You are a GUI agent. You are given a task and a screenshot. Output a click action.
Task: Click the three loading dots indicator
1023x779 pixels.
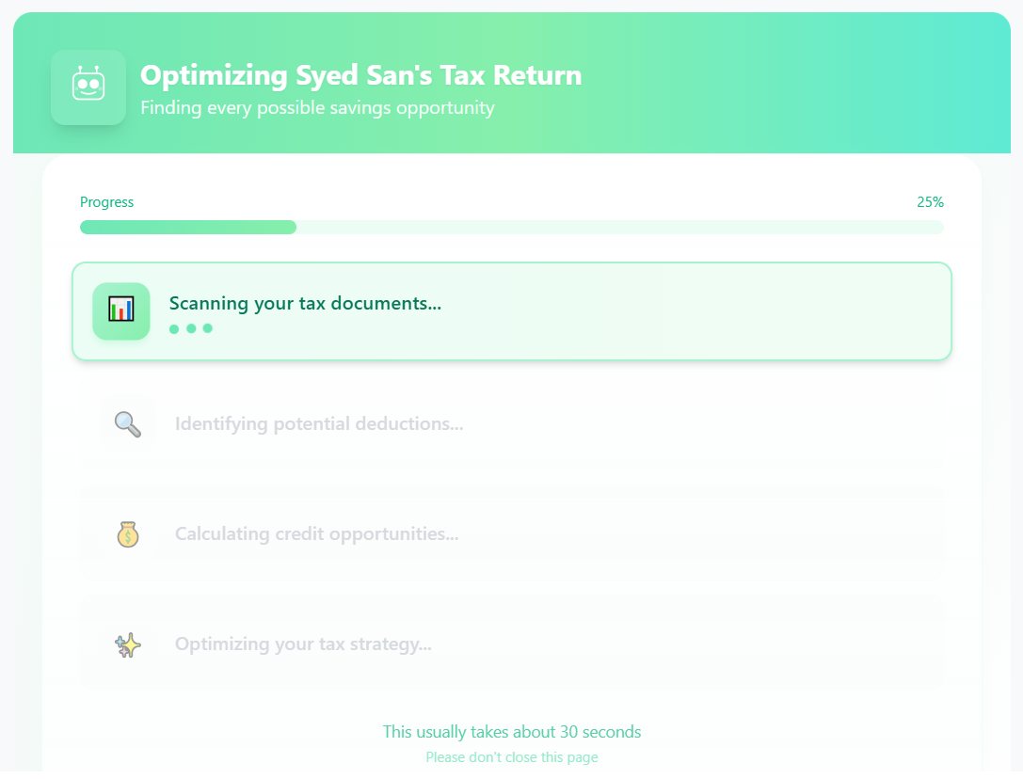coord(191,328)
